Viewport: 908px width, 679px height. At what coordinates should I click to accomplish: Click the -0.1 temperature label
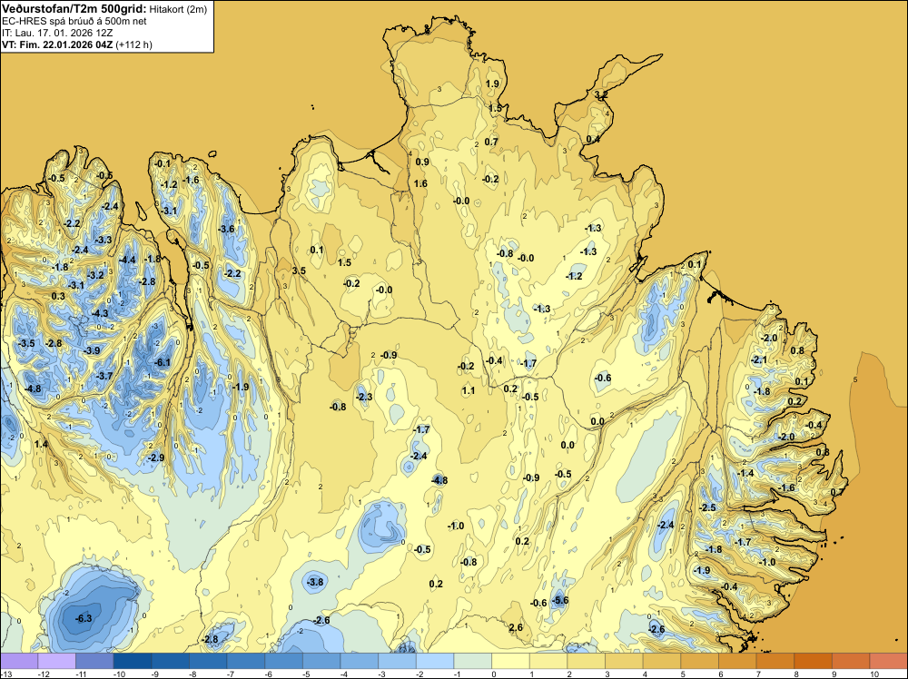coord(163,163)
